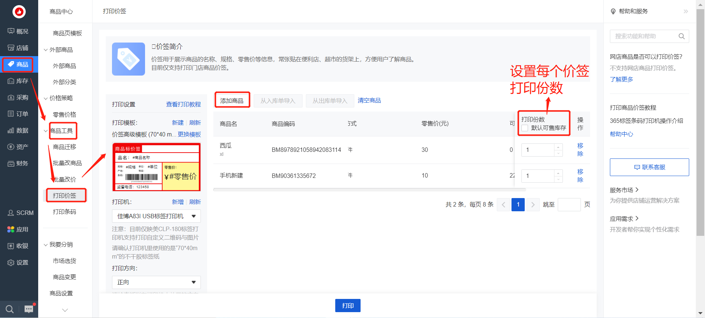Open 财务 finance section
This screenshot has height=318, width=705.
pos(18,164)
